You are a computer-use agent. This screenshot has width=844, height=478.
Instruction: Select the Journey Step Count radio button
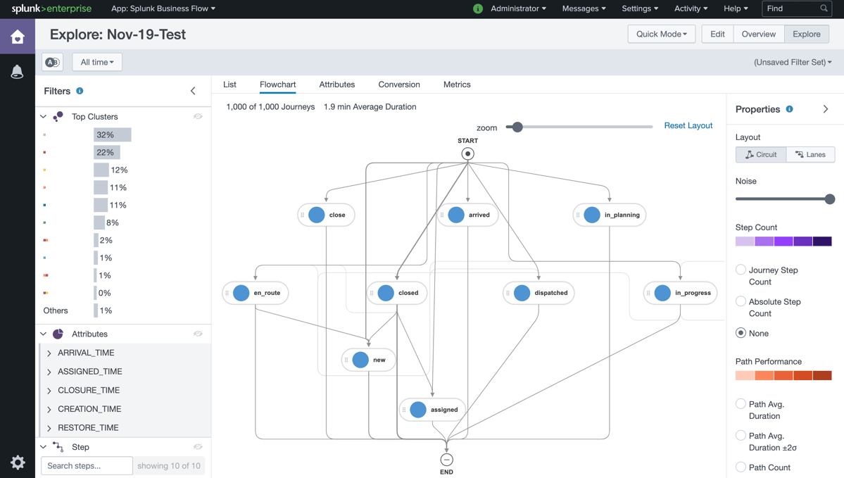point(741,270)
